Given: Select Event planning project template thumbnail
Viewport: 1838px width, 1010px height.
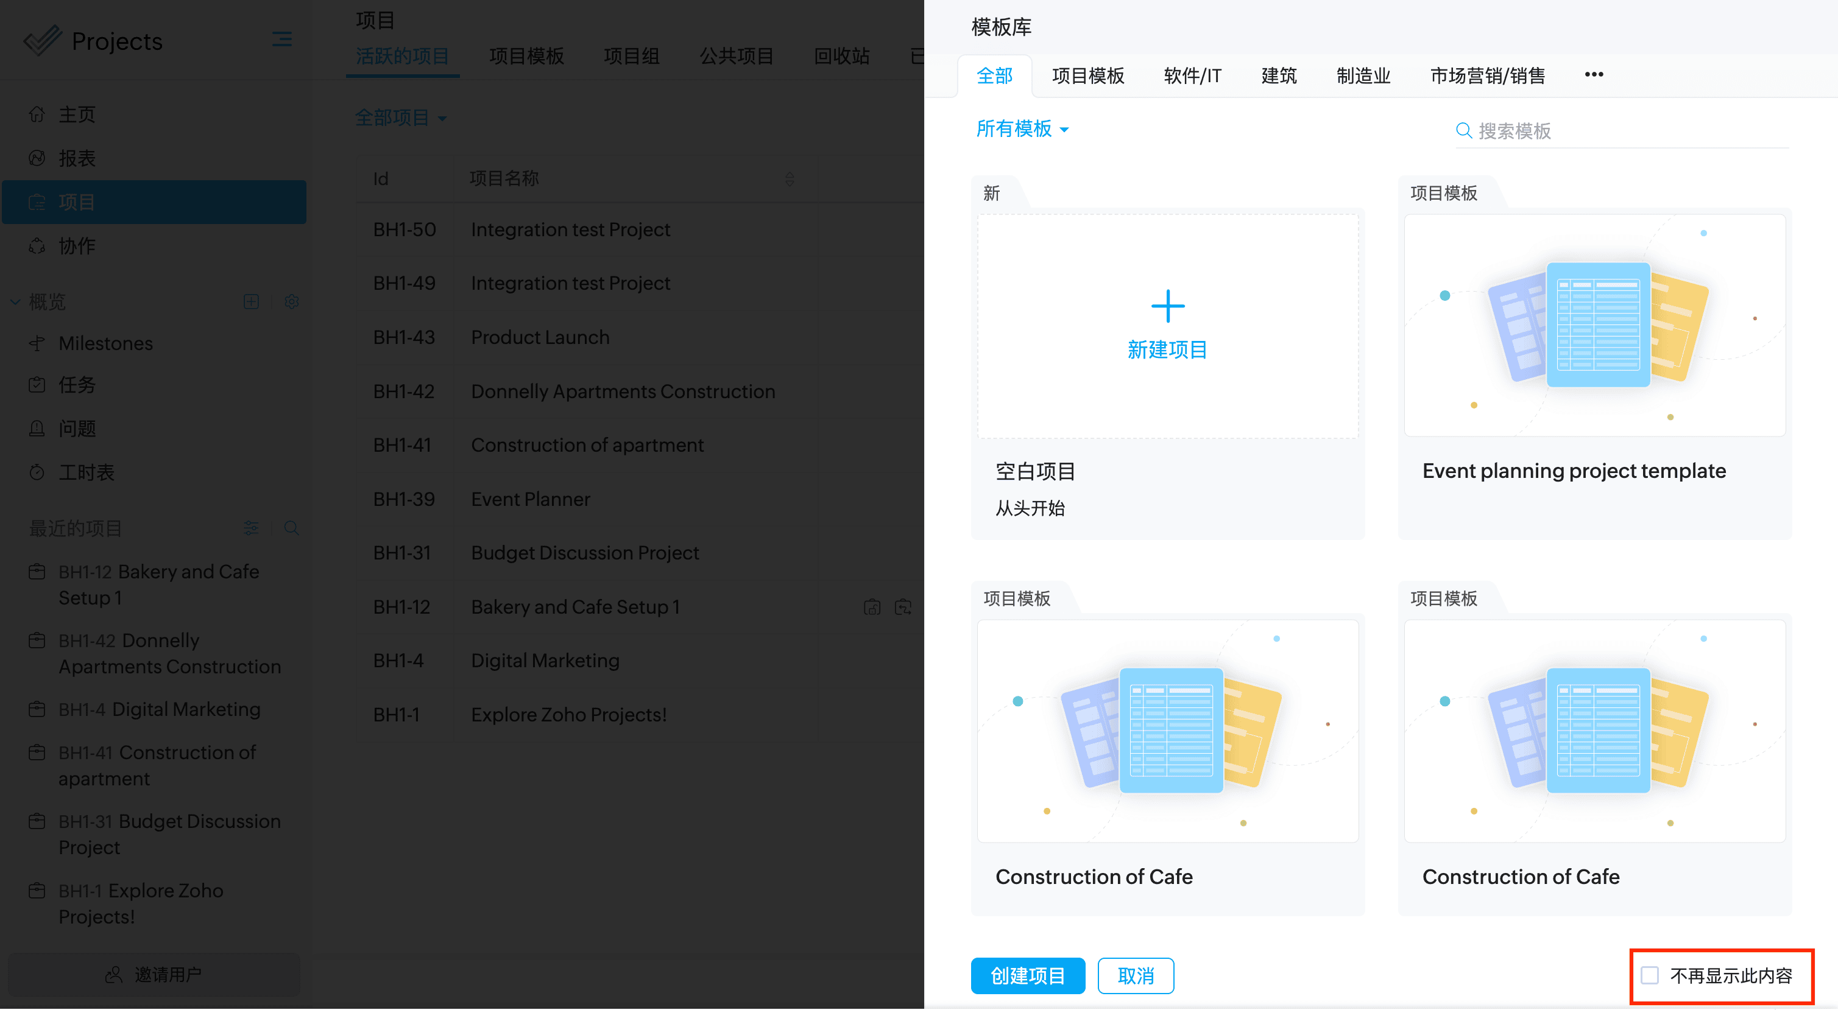Looking at the screenshot, I should click(x=1594, y=325).
